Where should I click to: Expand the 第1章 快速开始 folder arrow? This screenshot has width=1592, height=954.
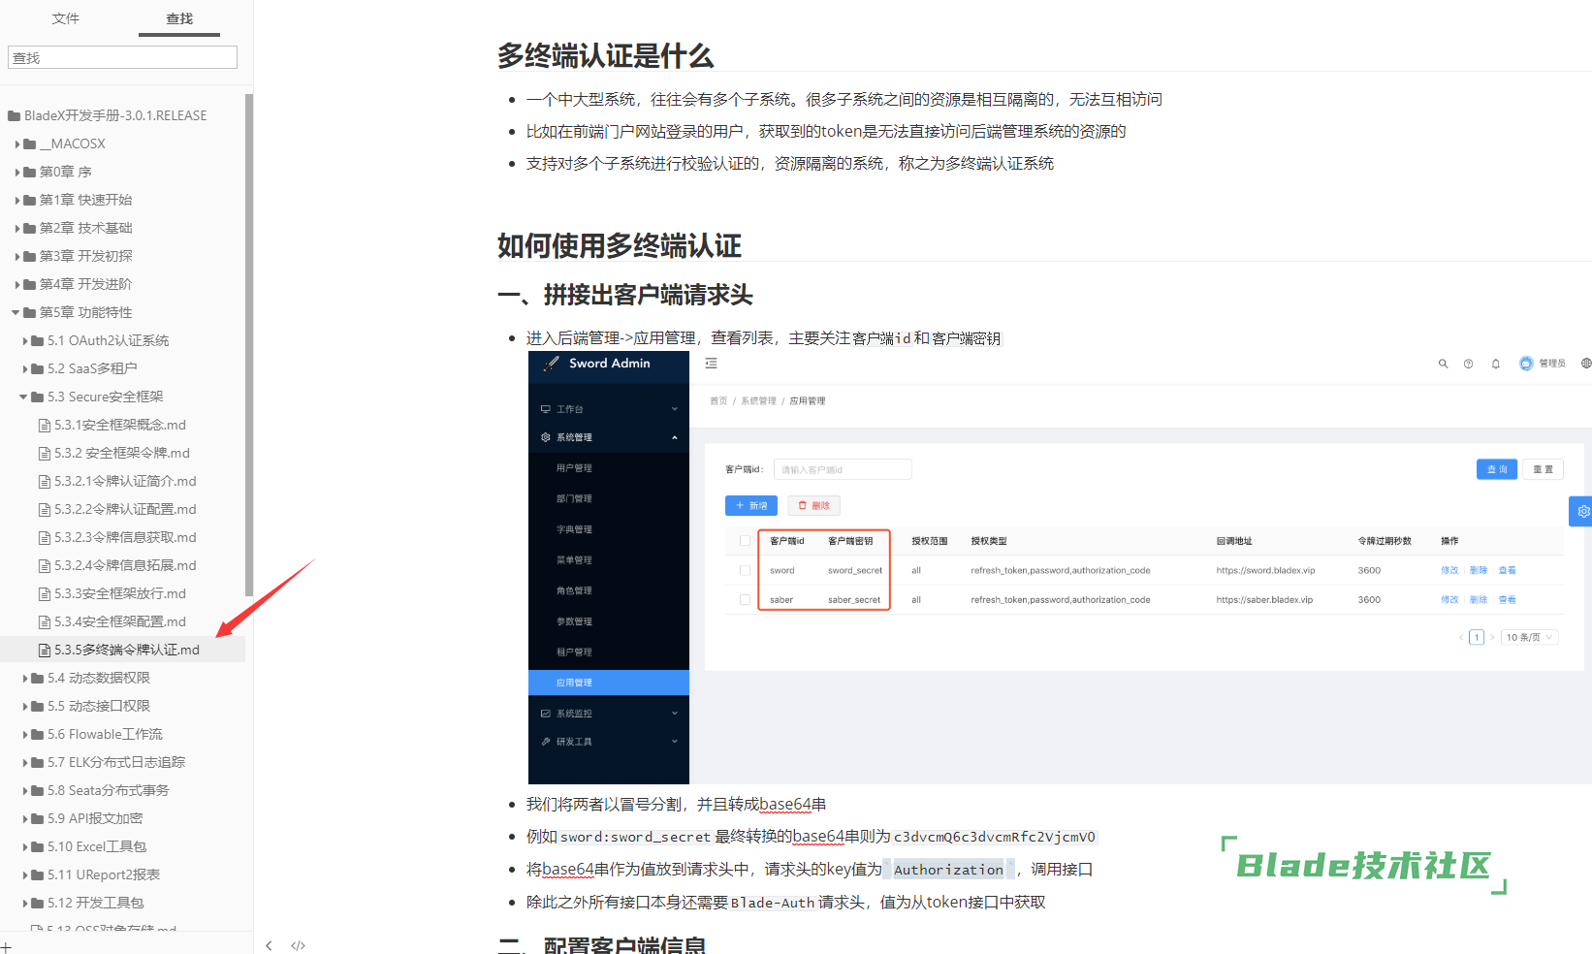pos(17,200)
